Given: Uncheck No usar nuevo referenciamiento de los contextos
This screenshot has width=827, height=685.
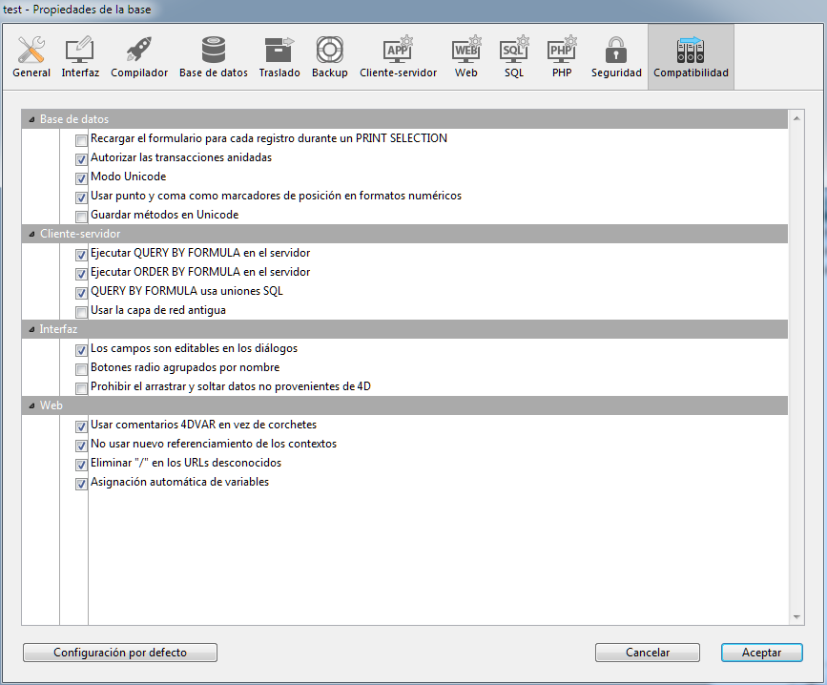Looking at the screenshot, I should [x=81, y=446].
